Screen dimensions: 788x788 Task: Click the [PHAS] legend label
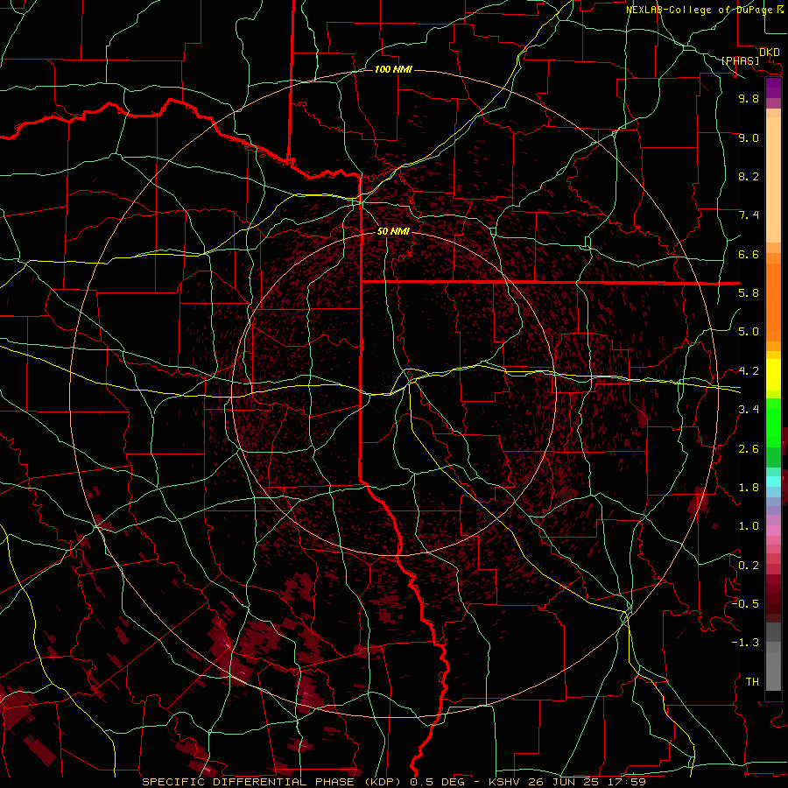click(740, 60)
